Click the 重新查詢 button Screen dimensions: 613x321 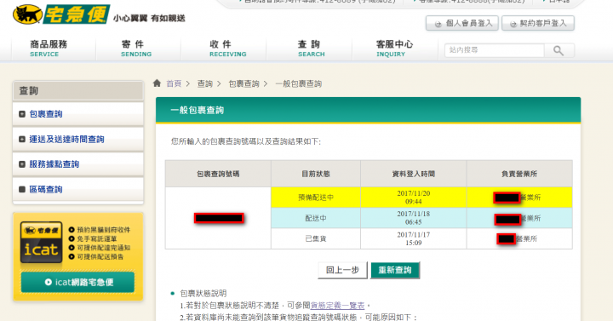395,270
